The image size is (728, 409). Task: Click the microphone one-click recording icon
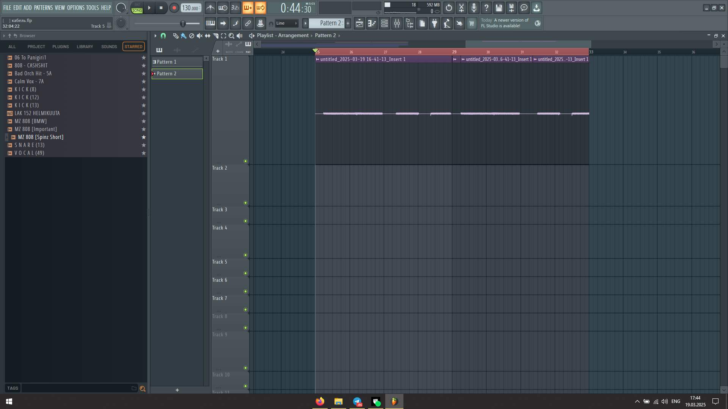[x=474, y=8]
